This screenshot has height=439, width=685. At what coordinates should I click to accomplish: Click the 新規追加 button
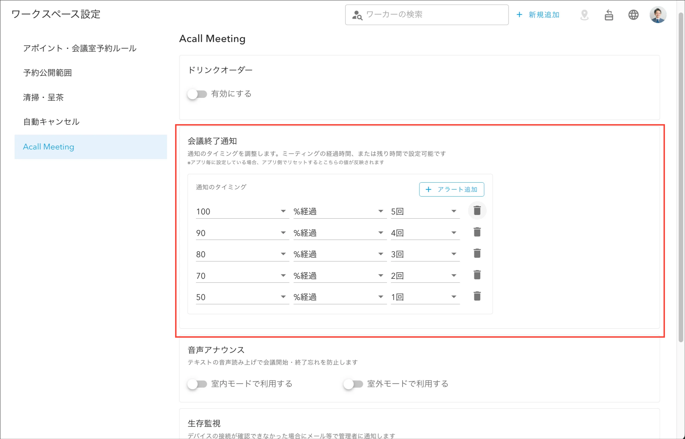[x=538, y=15]
